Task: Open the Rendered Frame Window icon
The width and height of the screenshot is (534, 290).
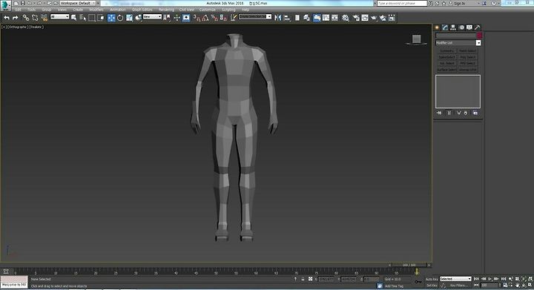Action: [365, 18]
